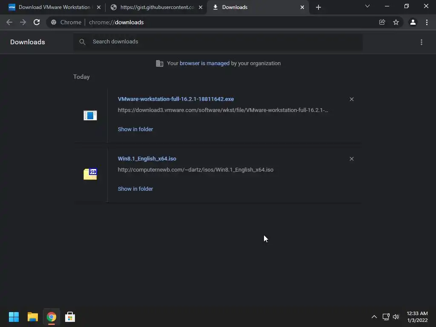436x327 pixels.
Task: Click the magnifier search icon
Action: 82,42
